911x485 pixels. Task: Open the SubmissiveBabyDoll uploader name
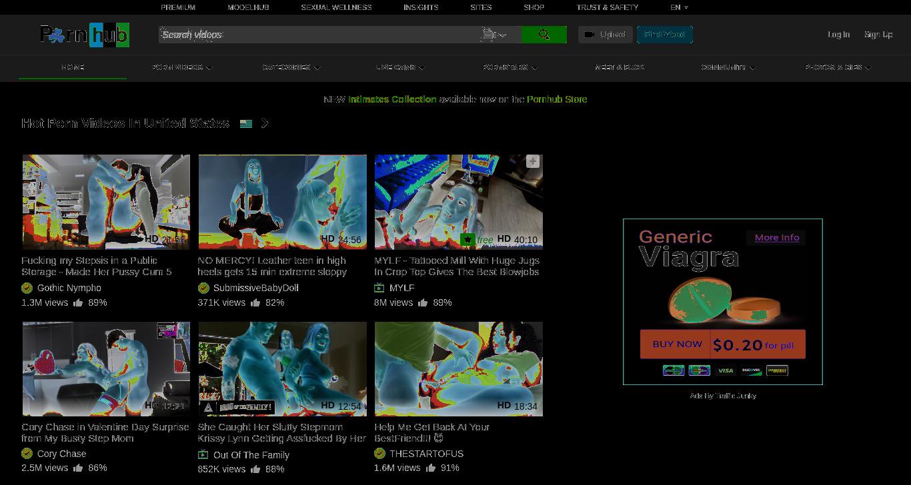coord(256,288)
